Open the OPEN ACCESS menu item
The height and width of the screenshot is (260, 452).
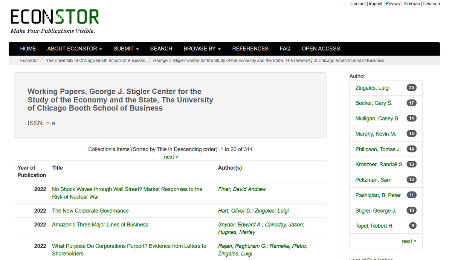[321, 49]
